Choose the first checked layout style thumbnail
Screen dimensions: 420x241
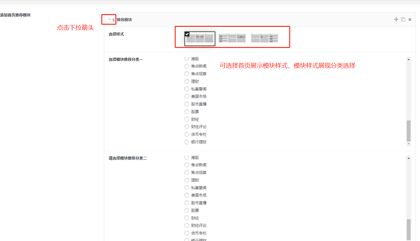click(200, 39)
